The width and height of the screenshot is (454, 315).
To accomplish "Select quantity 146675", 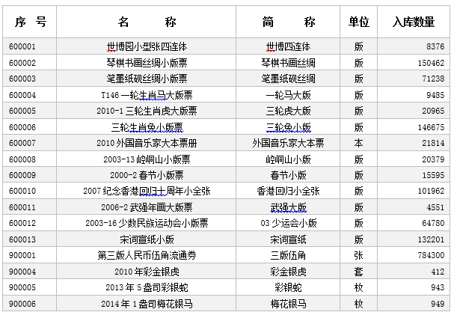I will (431, 127).
